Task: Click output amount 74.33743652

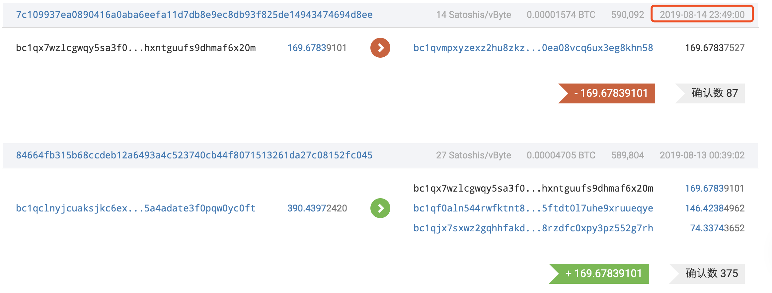Action: 717,228
